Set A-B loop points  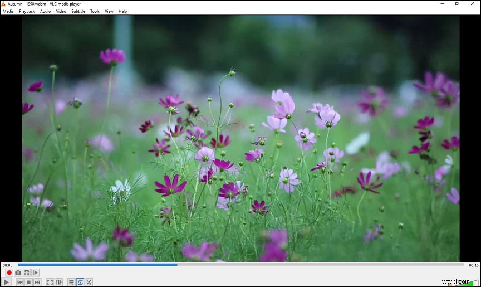pyautogui.click(x=27, y=273)
